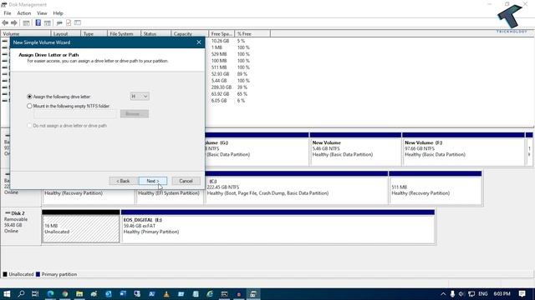535x300 pixels.
Task: Click the Show/Hide Console Tree toolbar icon
Action: coord(26,22)
